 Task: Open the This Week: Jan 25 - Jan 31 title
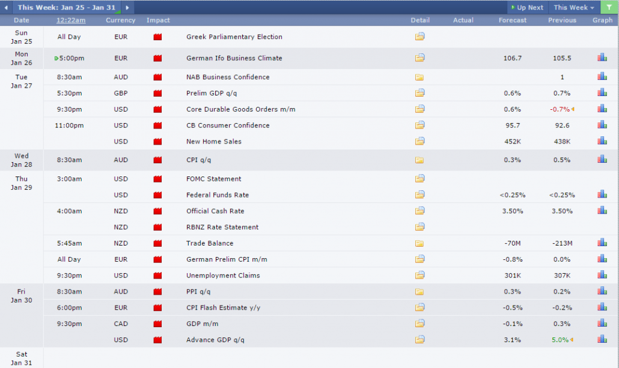pos(67,7)
